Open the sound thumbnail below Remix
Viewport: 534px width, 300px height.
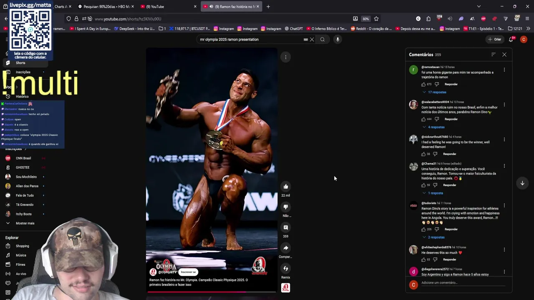tap(286, 288)
